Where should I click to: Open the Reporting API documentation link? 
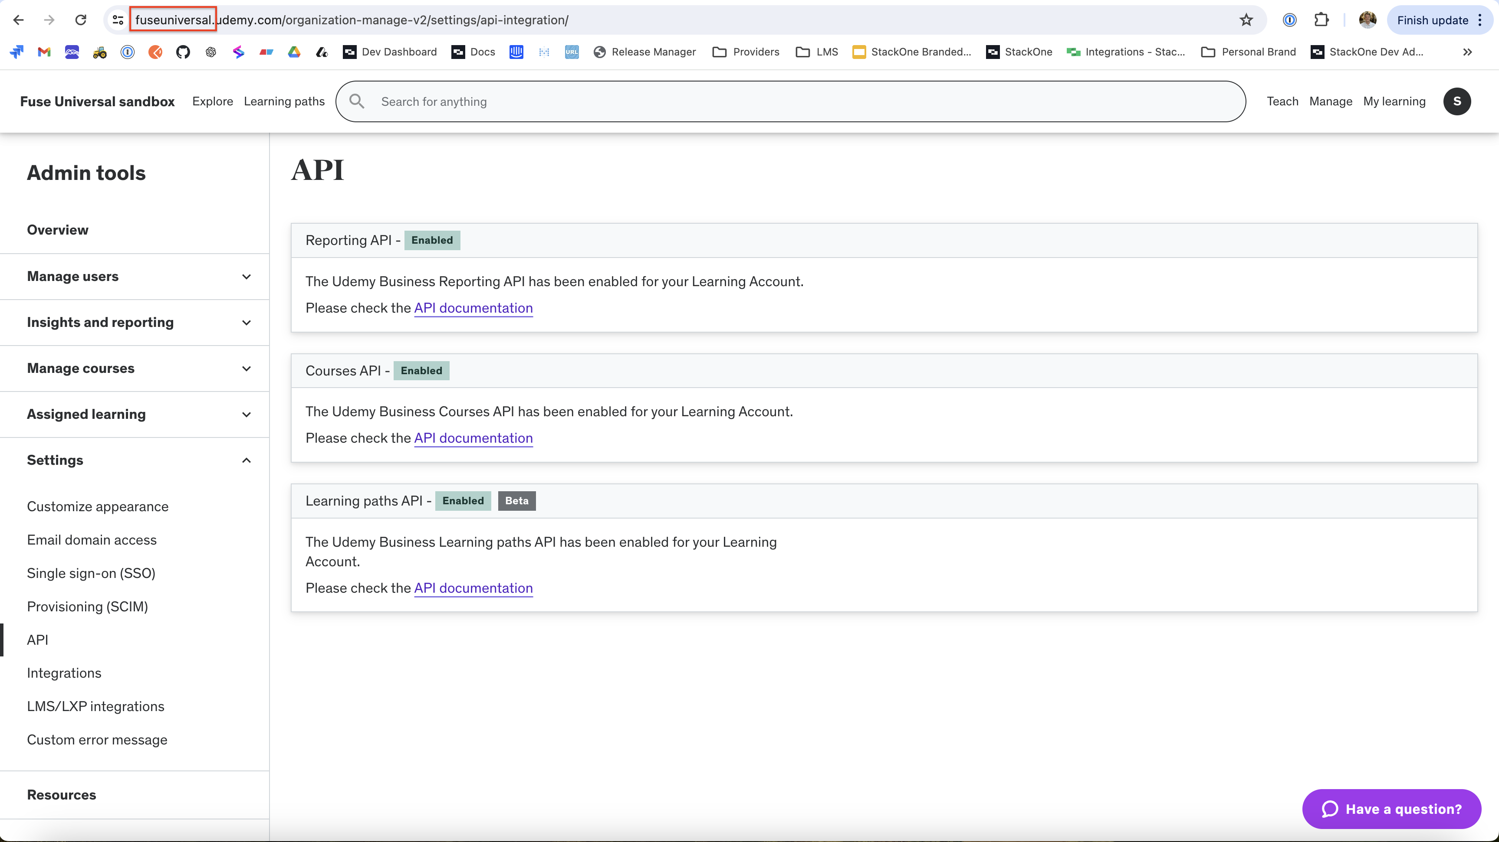point(473,307)
